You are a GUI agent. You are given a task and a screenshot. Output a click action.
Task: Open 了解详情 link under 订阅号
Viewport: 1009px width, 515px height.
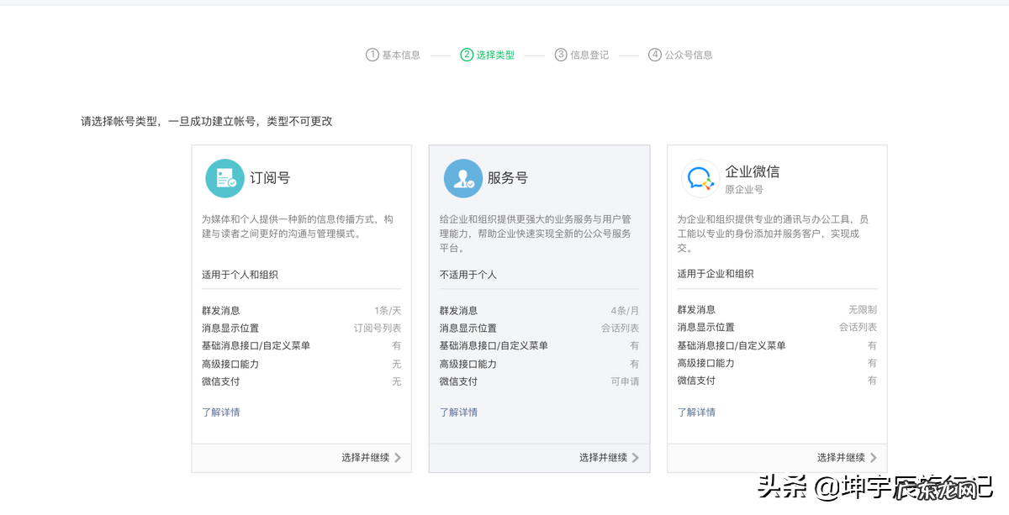[x=222, y=412]
